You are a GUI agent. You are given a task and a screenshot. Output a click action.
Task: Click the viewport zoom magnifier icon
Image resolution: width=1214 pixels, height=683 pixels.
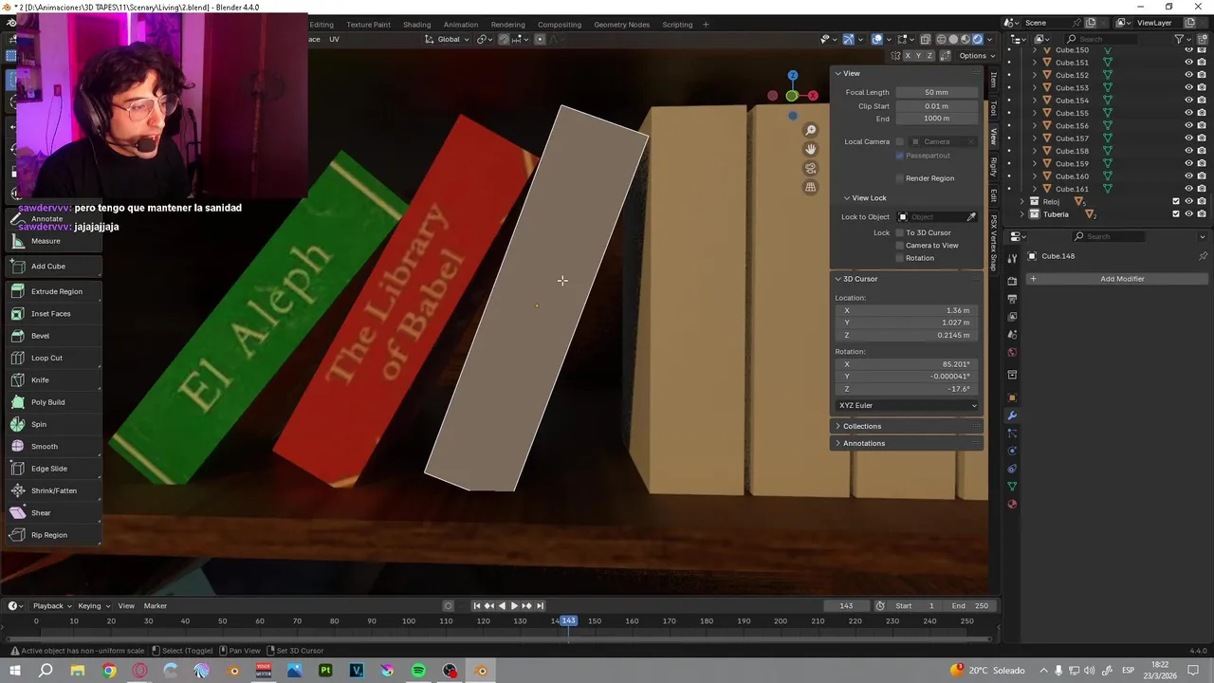811,130
